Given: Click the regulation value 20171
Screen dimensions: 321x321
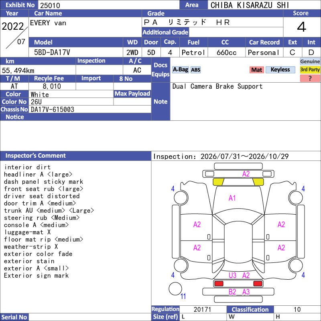Looking at the screenshot, I should [202, 309].
